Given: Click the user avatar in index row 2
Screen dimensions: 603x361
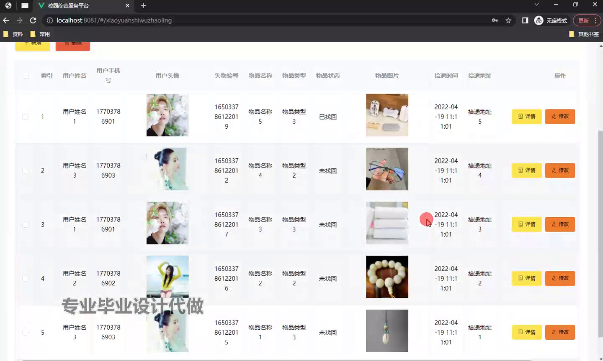Looking at the screenshot, I should [167, 169].
